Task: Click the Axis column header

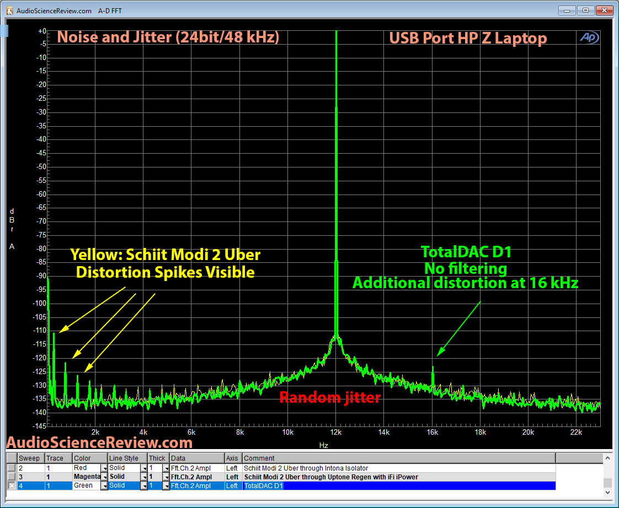Action: 233,458
